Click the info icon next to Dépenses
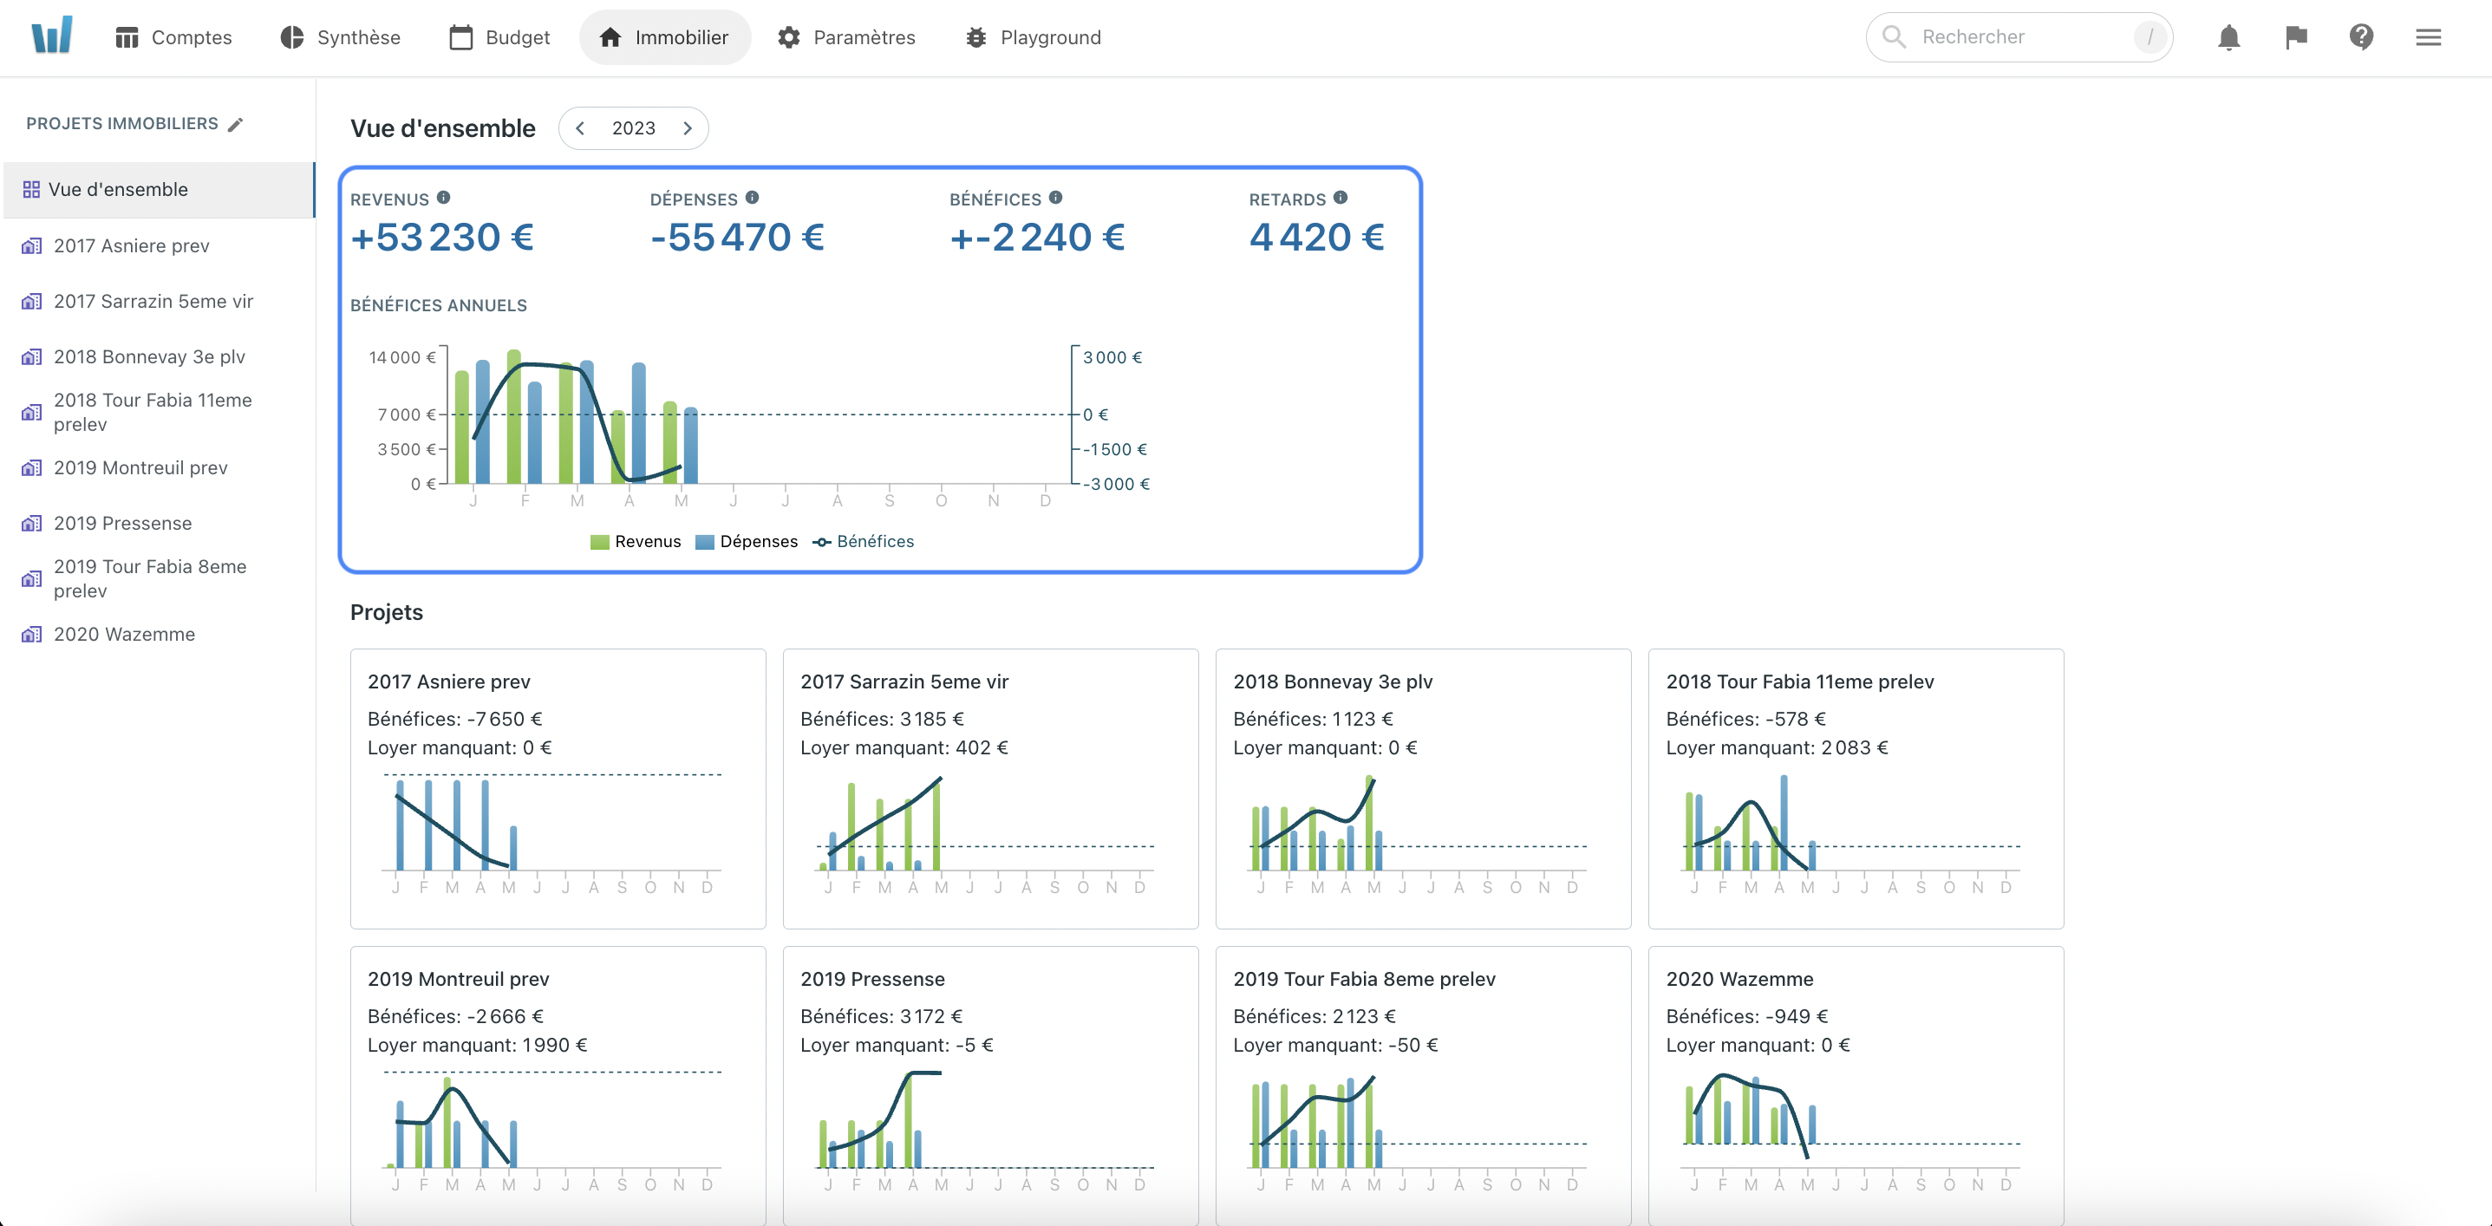 [x=752, y=198]
